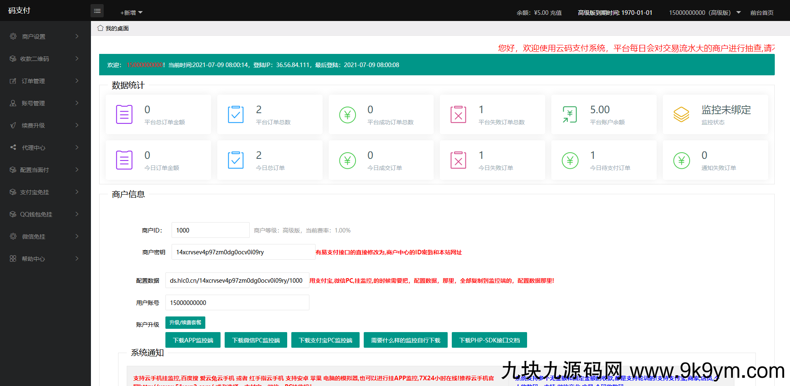The width and height of the screenshot is (790, 386).
Task: Click the 下载PHP-SDK接口文档 button
Action: click(x=489, y=340)
